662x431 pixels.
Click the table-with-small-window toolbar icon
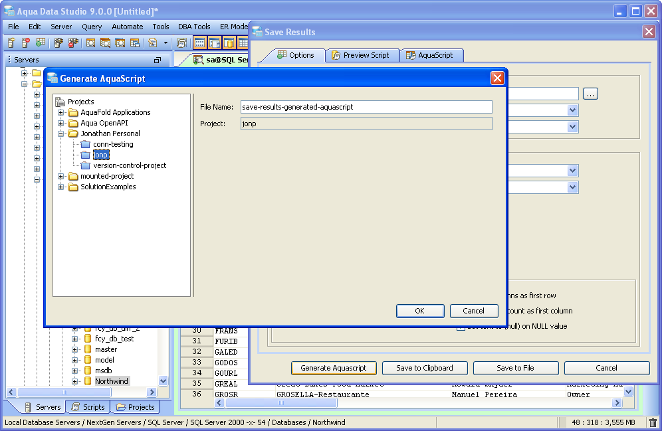pos(135,43)
